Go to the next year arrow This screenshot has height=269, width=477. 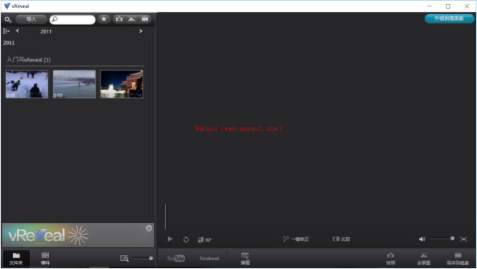click(141, 31)
